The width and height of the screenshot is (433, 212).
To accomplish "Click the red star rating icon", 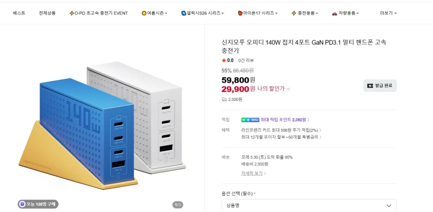I will (x=224, y=61).
